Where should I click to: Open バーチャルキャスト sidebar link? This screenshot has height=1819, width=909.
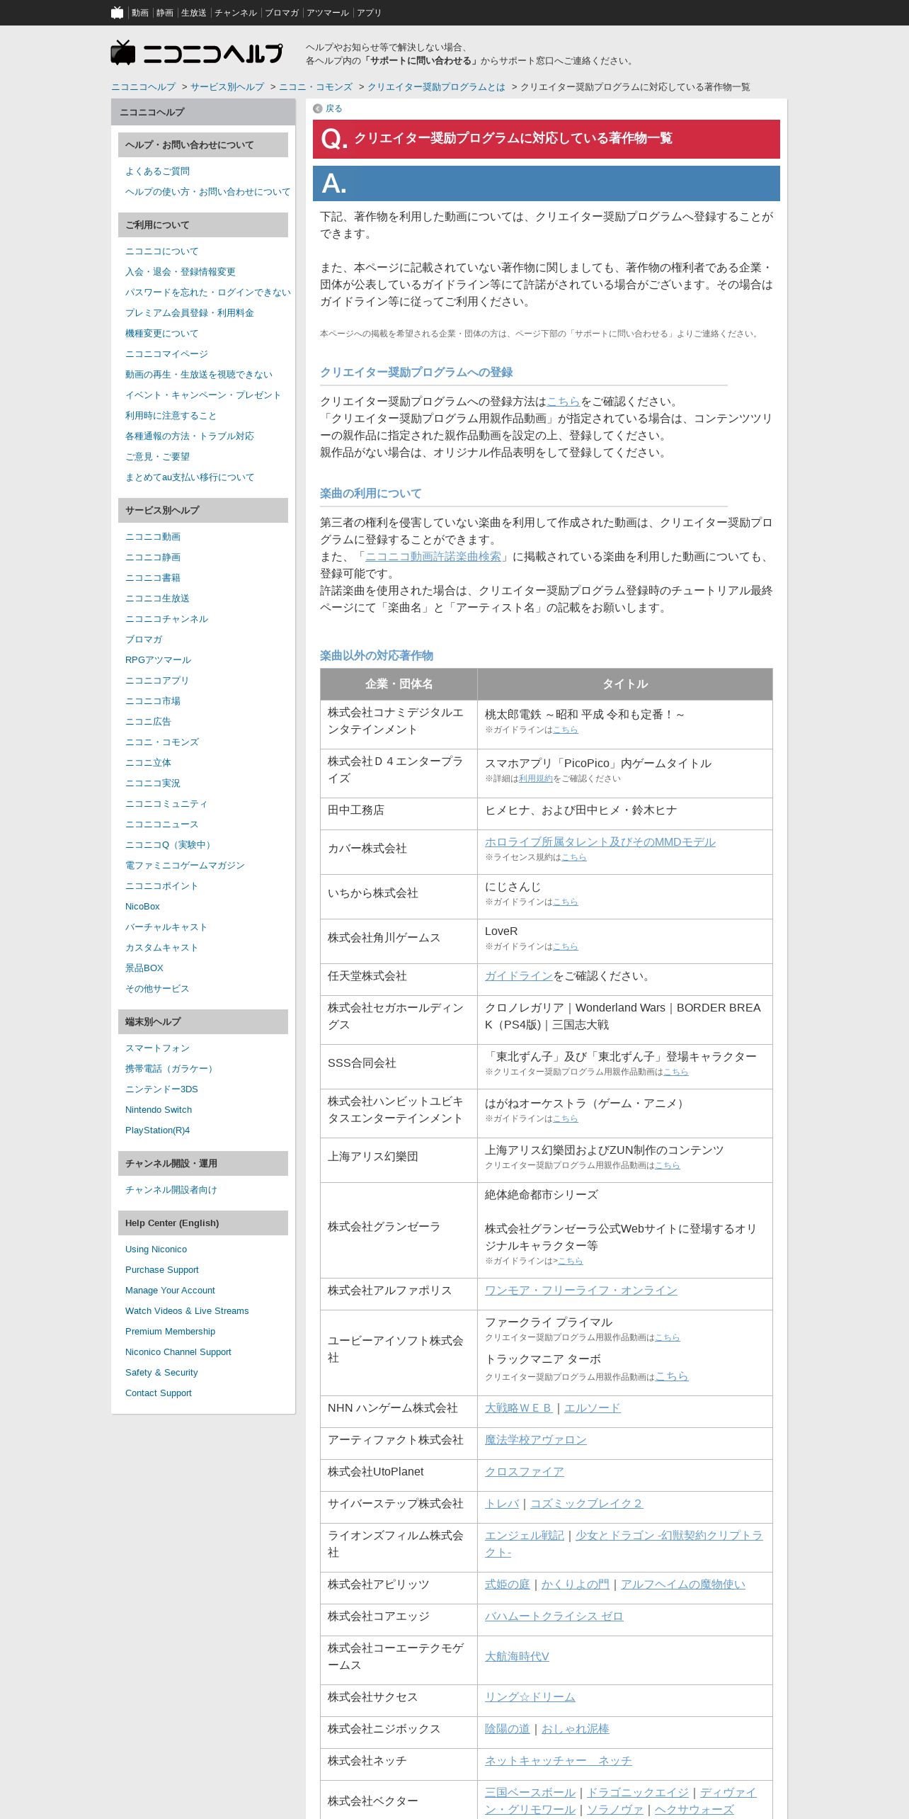166,927
